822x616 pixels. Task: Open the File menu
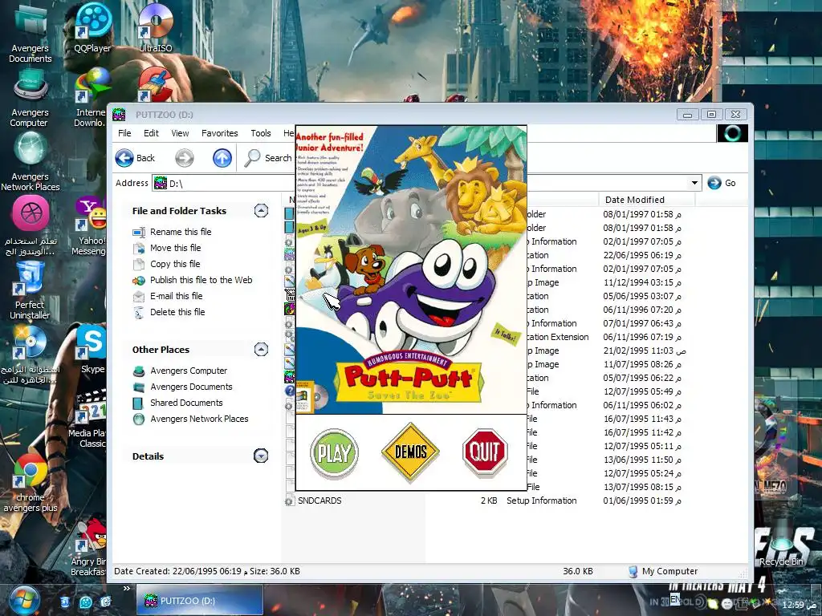pos(124,133)
